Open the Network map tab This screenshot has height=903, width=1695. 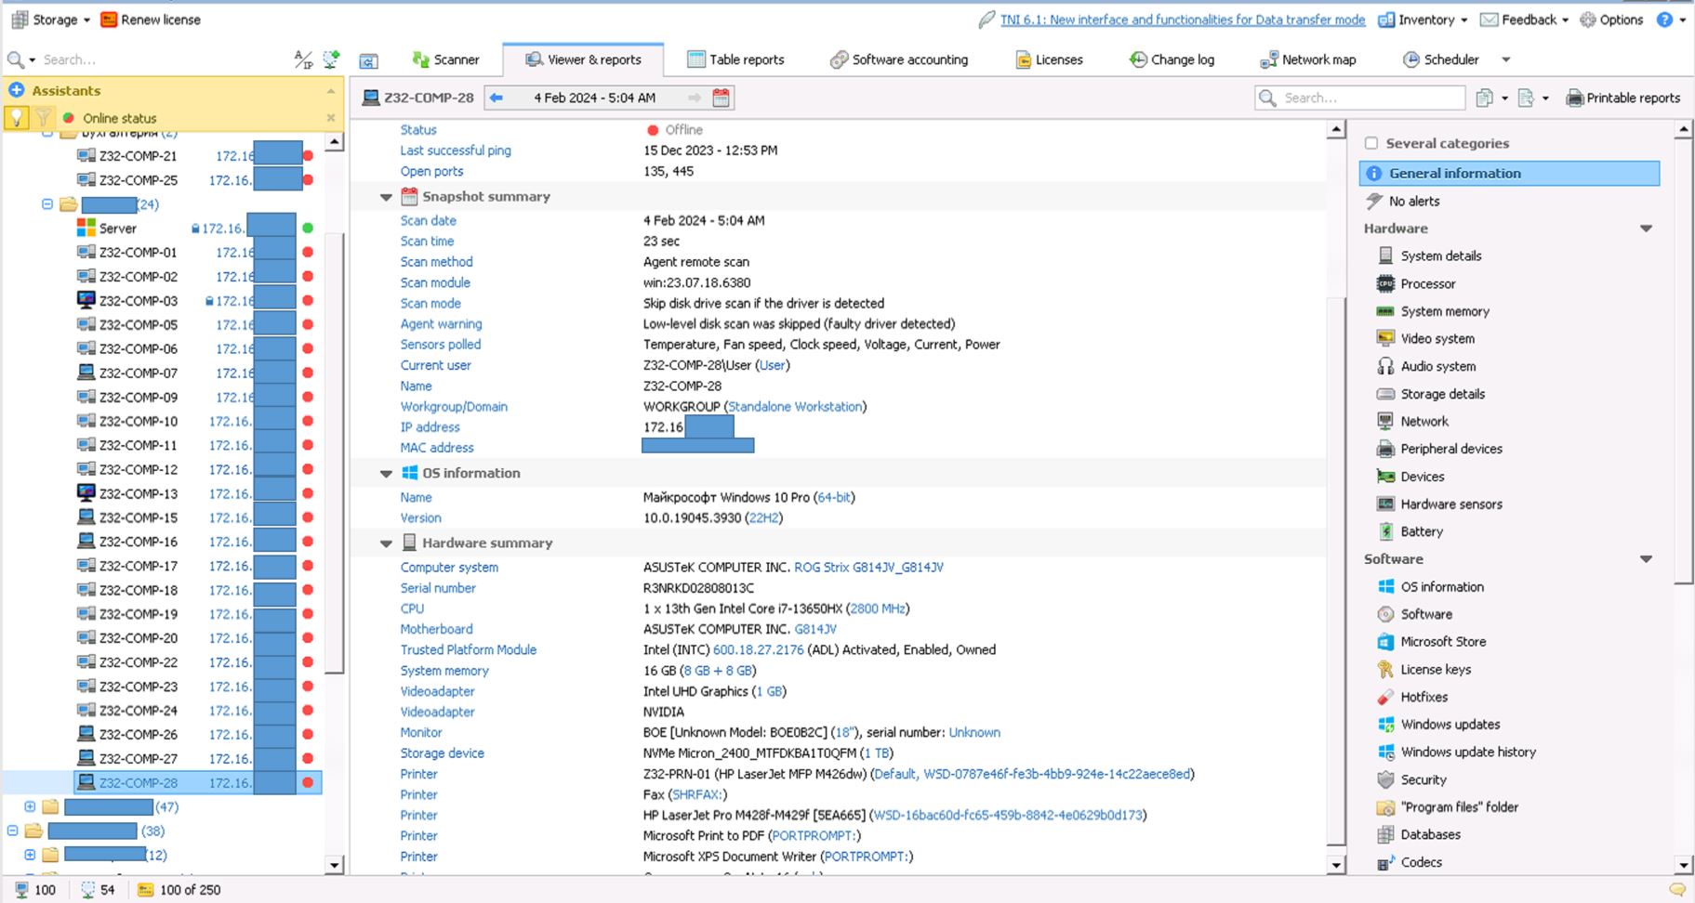(1307, 59)
